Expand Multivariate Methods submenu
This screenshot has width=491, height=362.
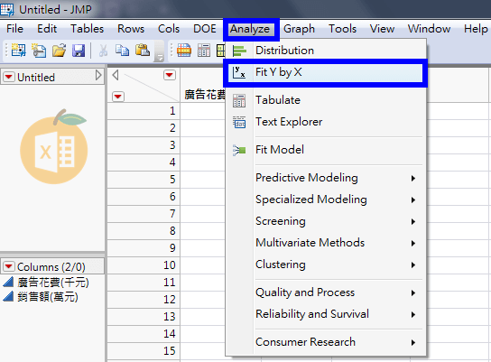pyautogui.click(x=326, y=243)
